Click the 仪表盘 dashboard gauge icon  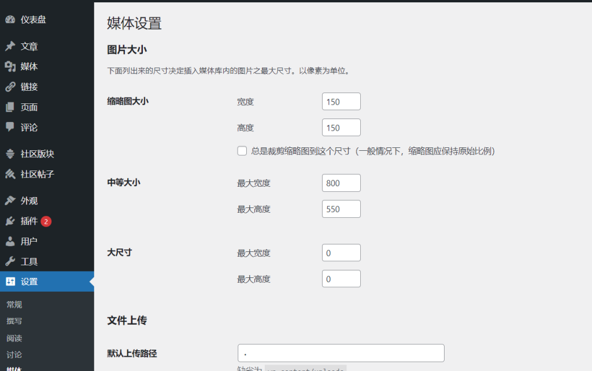pyautogui.click(x=10, y=20)
